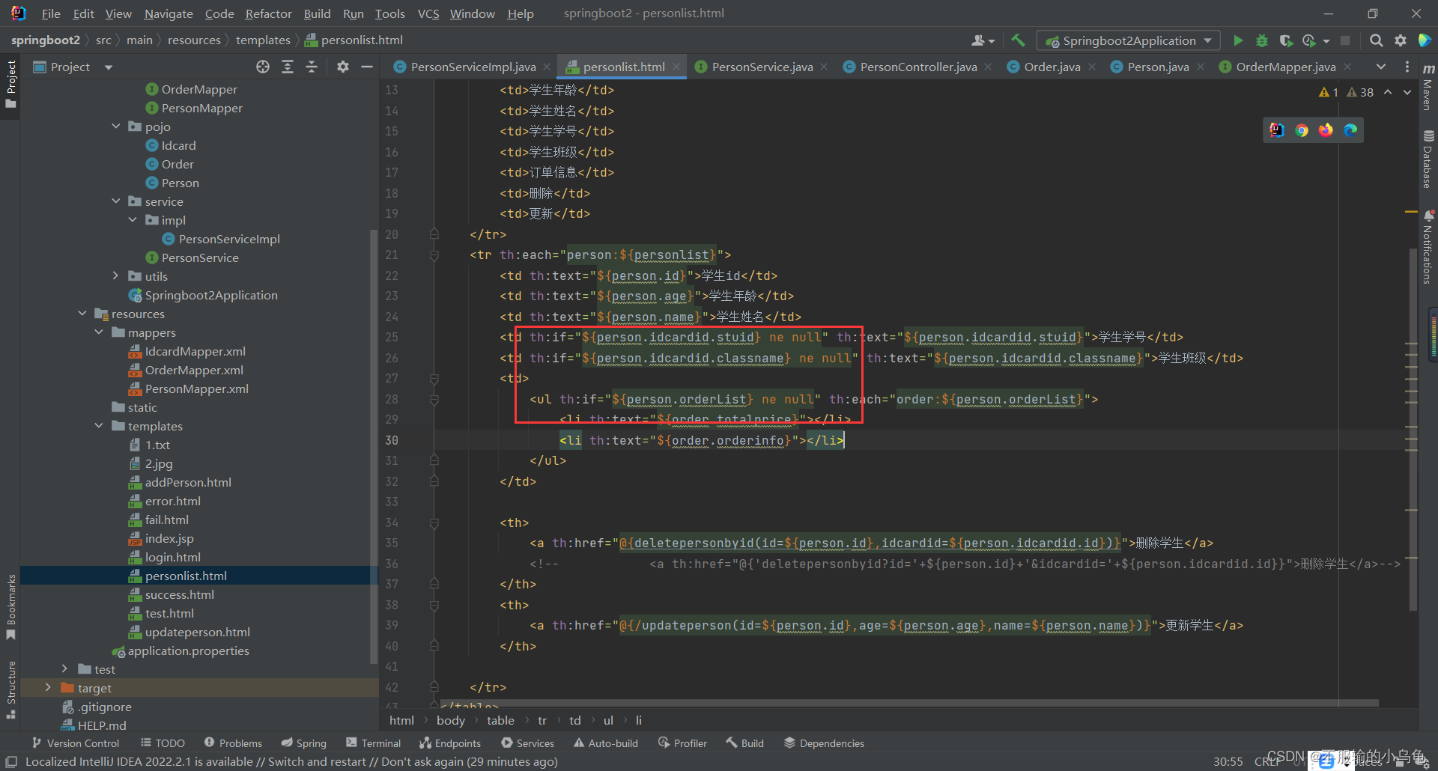Open Project panel settings gear
The image size is (1438, 771).
pyautogui.click(x=343, y=67)
